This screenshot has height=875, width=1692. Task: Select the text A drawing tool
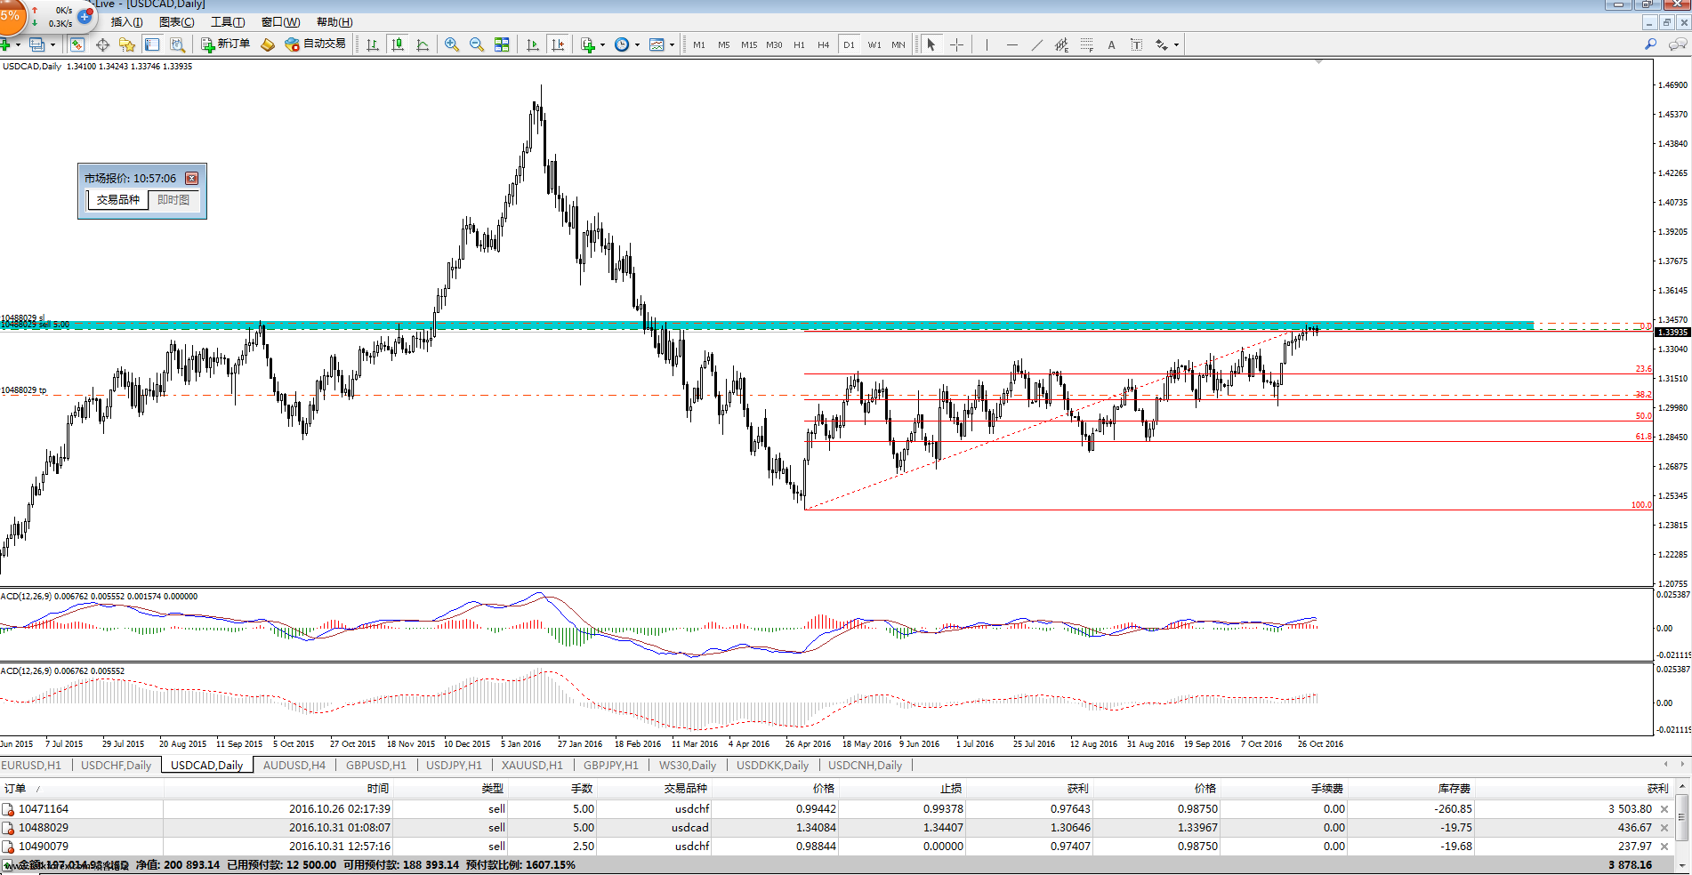(x=1111, y=44)
